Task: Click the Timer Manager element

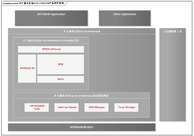Action: tap(126, 107)
